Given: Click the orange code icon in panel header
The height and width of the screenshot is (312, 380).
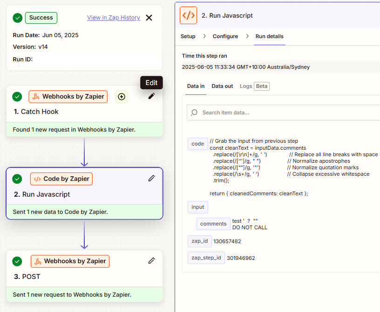Looking at the screenshot, I should coord(188,15).
